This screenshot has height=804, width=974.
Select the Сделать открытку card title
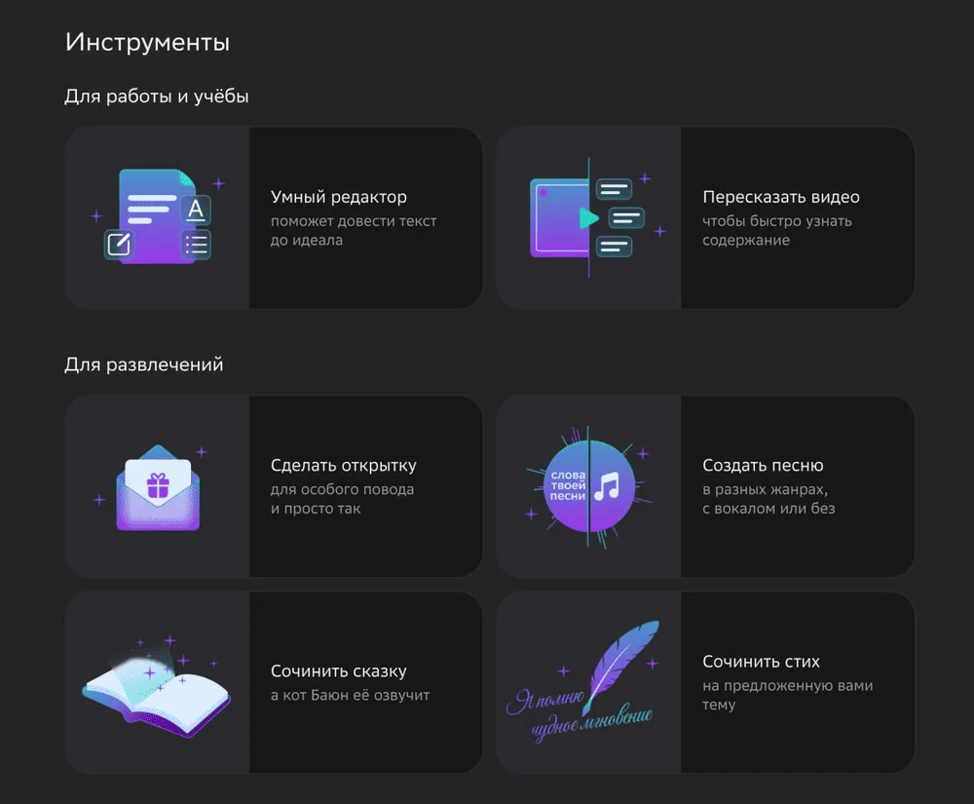[344, 466]
